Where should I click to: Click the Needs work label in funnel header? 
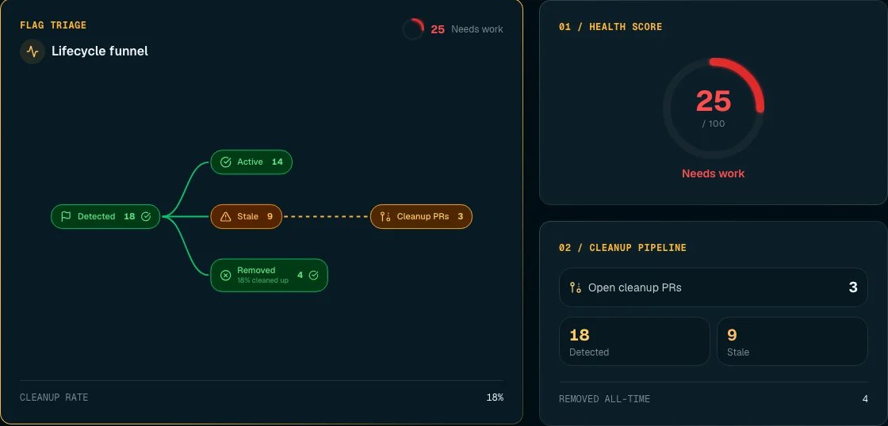pyautogui.click(x=477, y=29)
